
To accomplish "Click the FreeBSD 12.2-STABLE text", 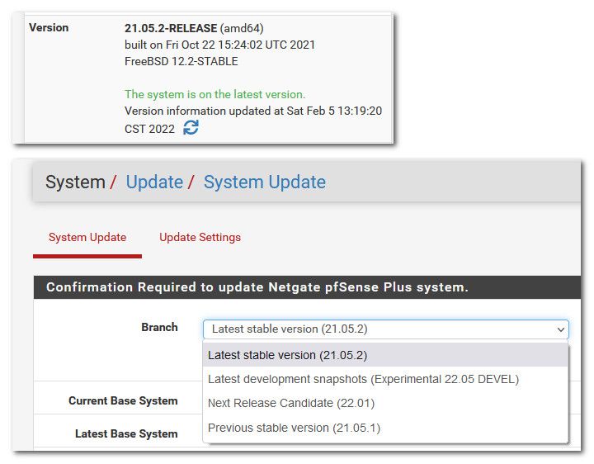I will click(181, 61).
